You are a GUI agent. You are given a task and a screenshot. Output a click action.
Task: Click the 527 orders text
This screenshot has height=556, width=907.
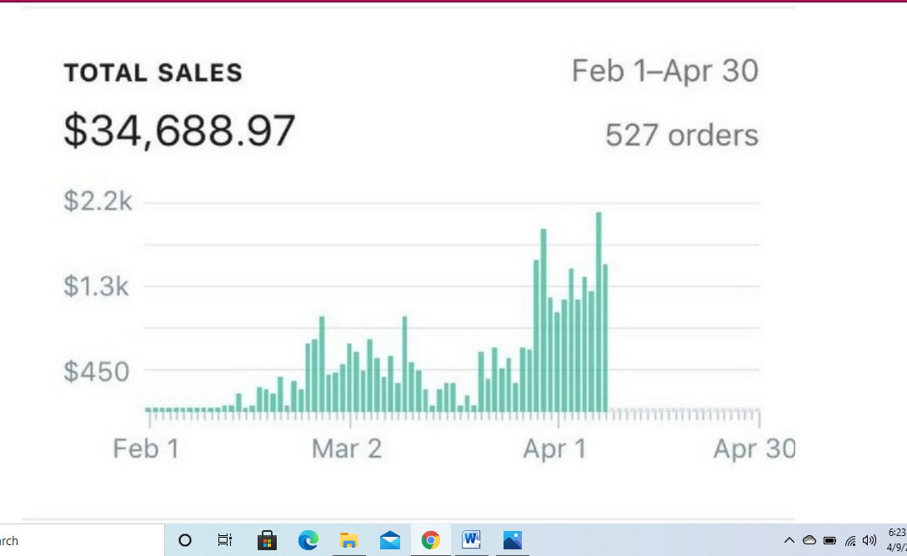[680, 134]
